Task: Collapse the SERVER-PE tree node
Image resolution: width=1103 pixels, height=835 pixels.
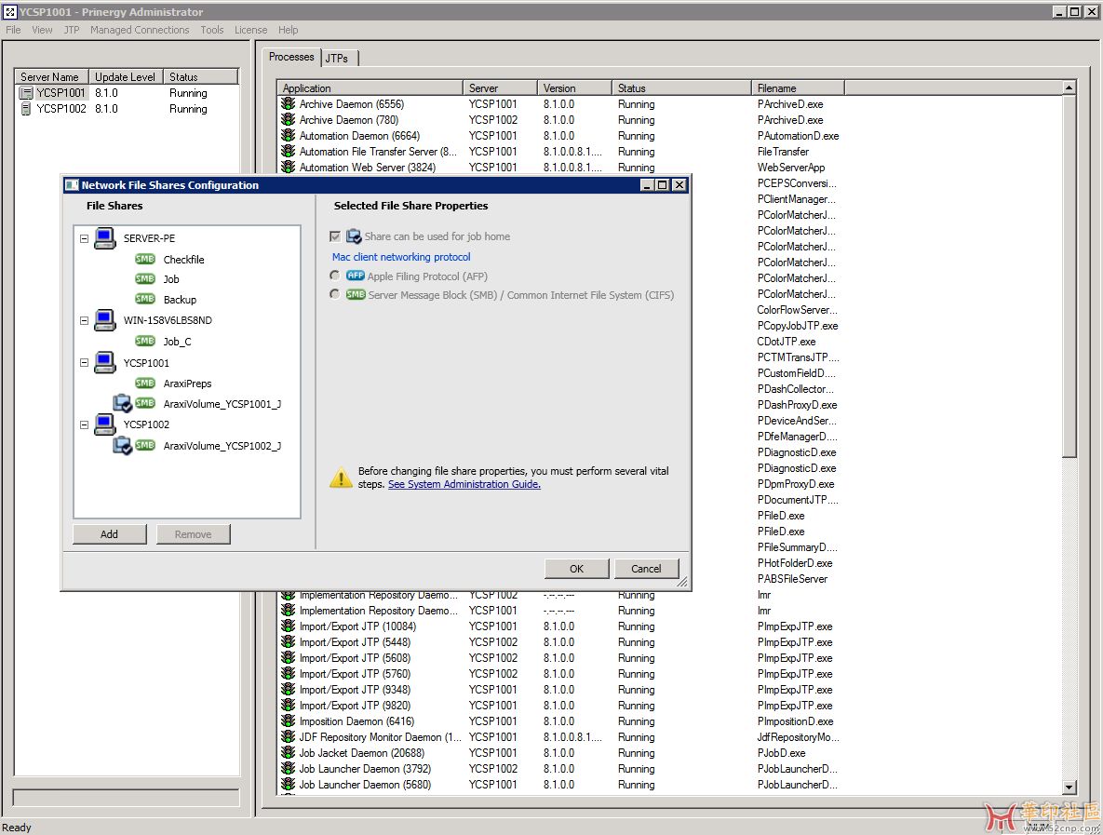Action: tap(84, 238)
